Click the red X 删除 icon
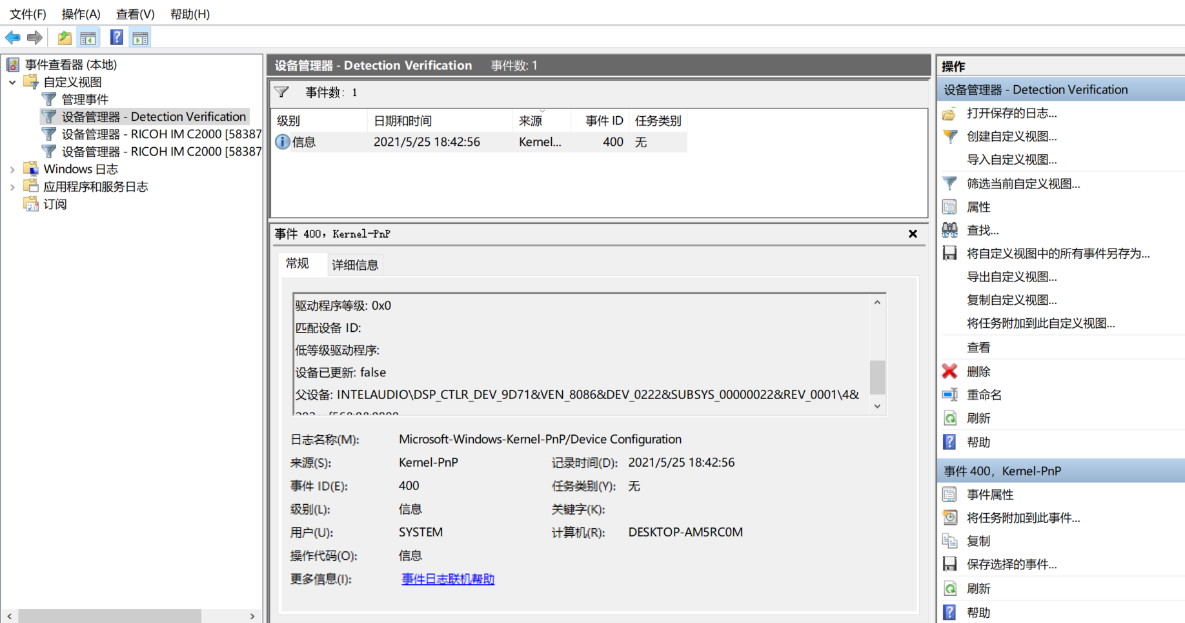Image resolution: width=1185 pixels, height=623 pixels. click(x=949, y=371)
